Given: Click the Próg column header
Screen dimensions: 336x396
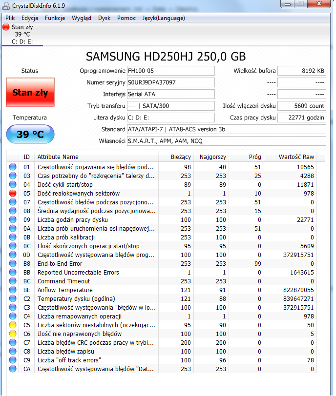Looking at the screenshot, I should [x=247, y=157].
